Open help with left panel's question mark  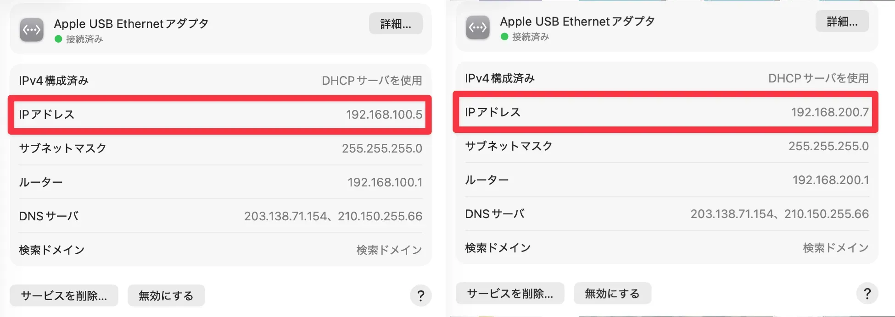point(420,296)
